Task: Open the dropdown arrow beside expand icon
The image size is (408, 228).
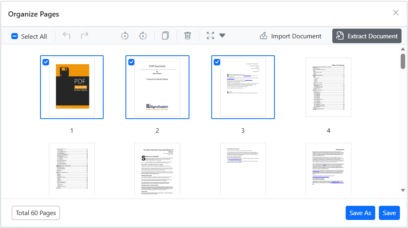Action: coord(222,36)
